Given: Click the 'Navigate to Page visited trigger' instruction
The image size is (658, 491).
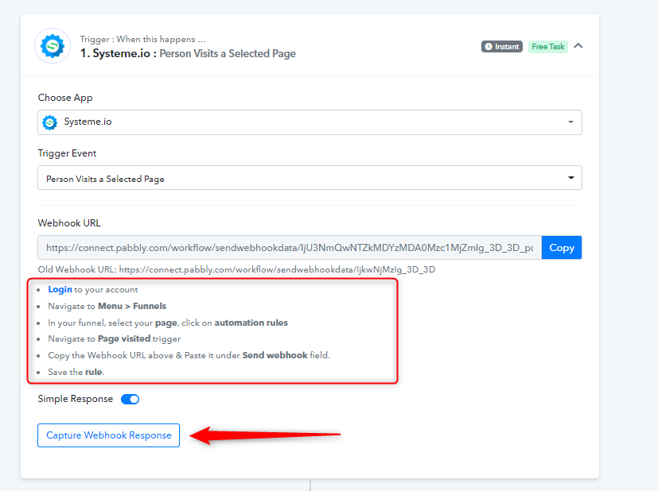Looking at the screenshot, I should click(114, 338).
